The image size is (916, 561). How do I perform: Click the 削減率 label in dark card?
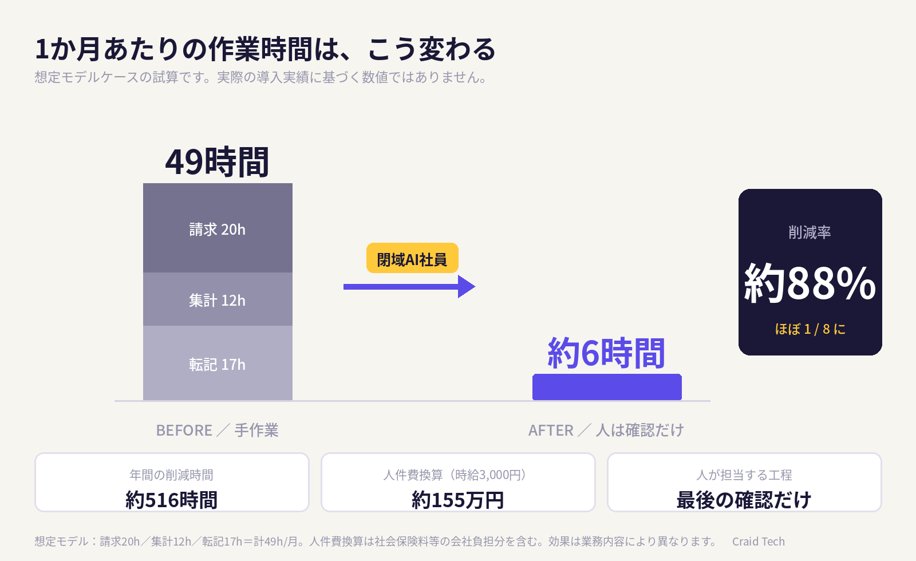click(810, 232)
